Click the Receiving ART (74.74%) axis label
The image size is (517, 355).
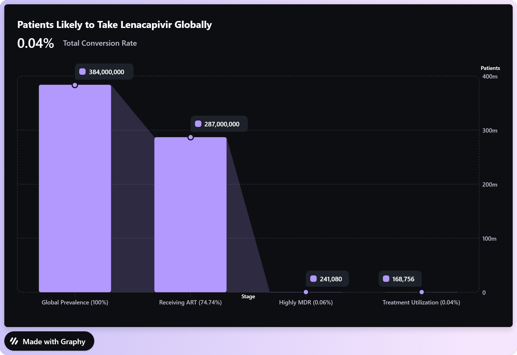click(190, 302)
